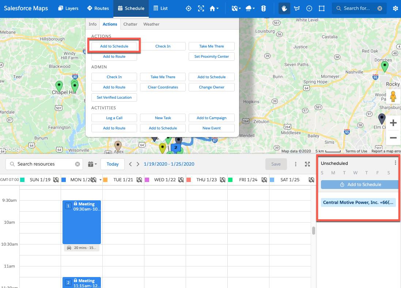This screenshot has height=288, width=401.
Task: Click Take Me There under Actions
Action: (212, 46)
